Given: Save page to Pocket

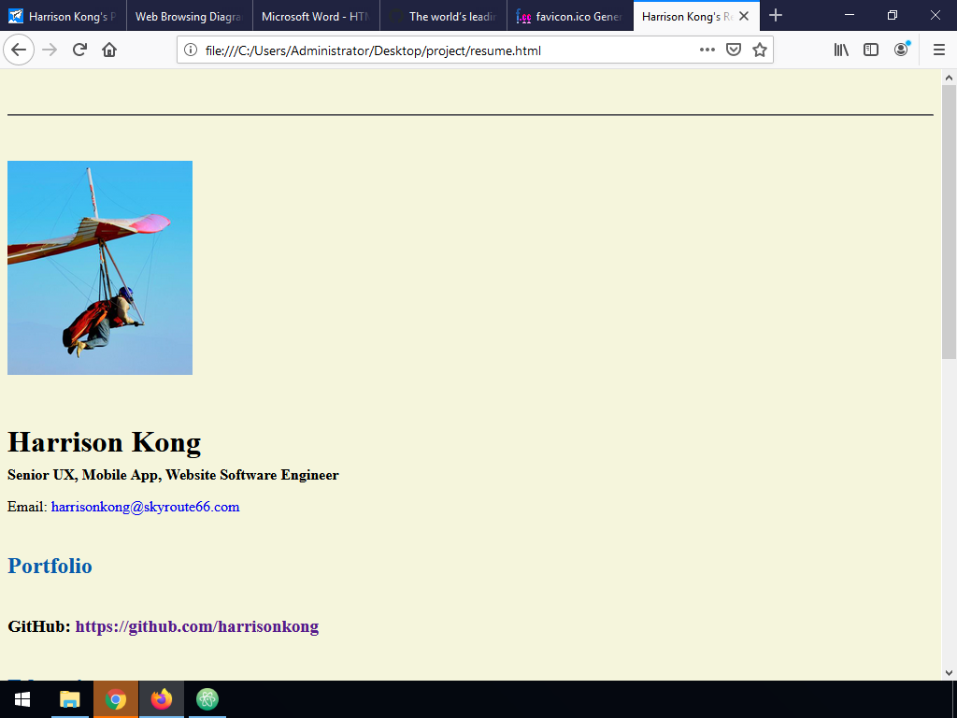Looking at the screenshot, I should pyautogui.click(x=733, y=50).
